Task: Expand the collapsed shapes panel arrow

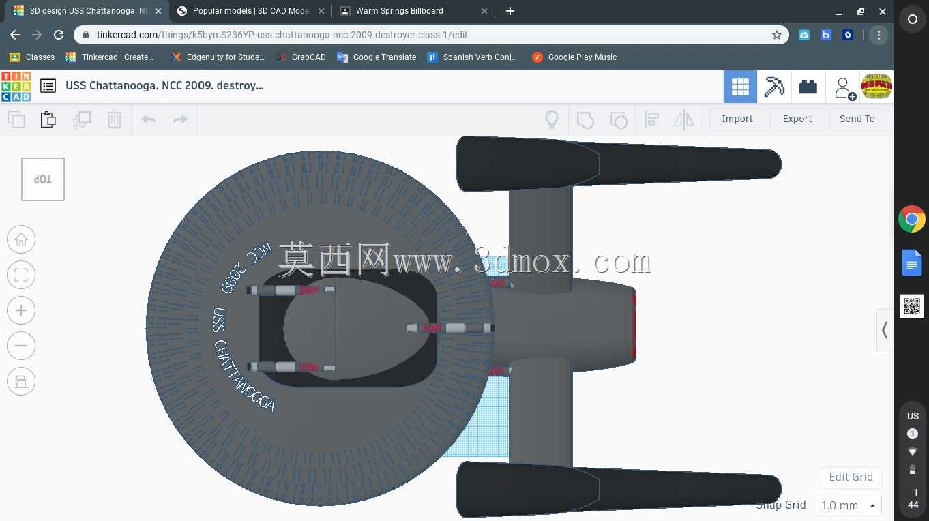Action: point(885,330)
